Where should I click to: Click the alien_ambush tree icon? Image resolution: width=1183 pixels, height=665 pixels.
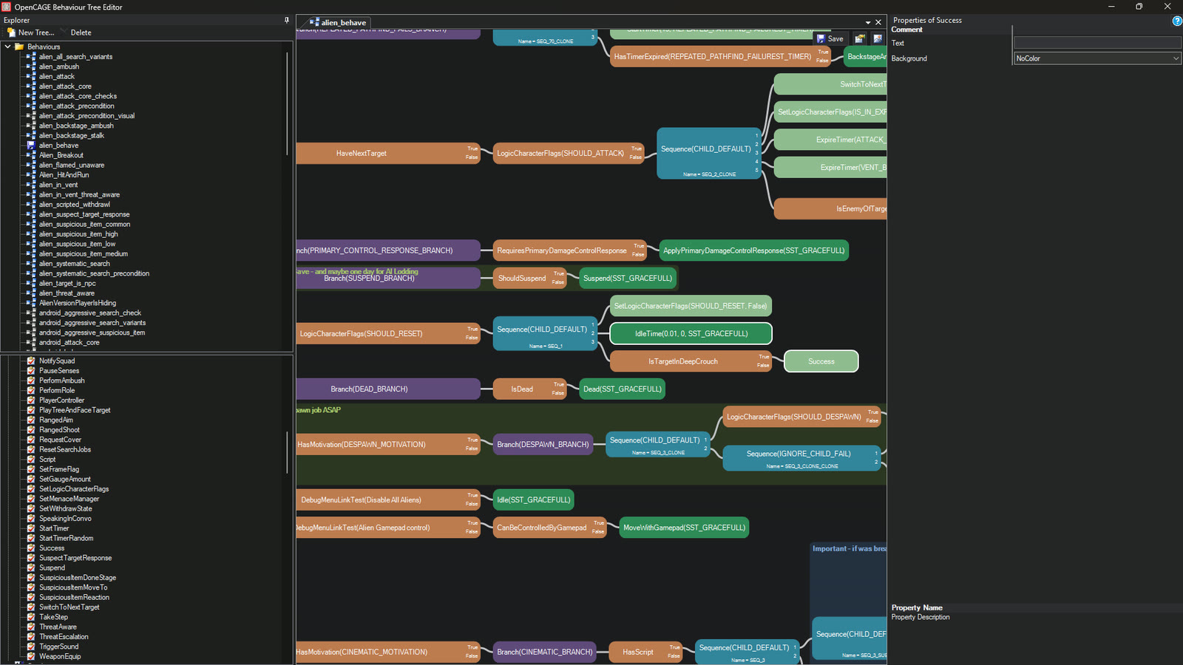point(31,66)
